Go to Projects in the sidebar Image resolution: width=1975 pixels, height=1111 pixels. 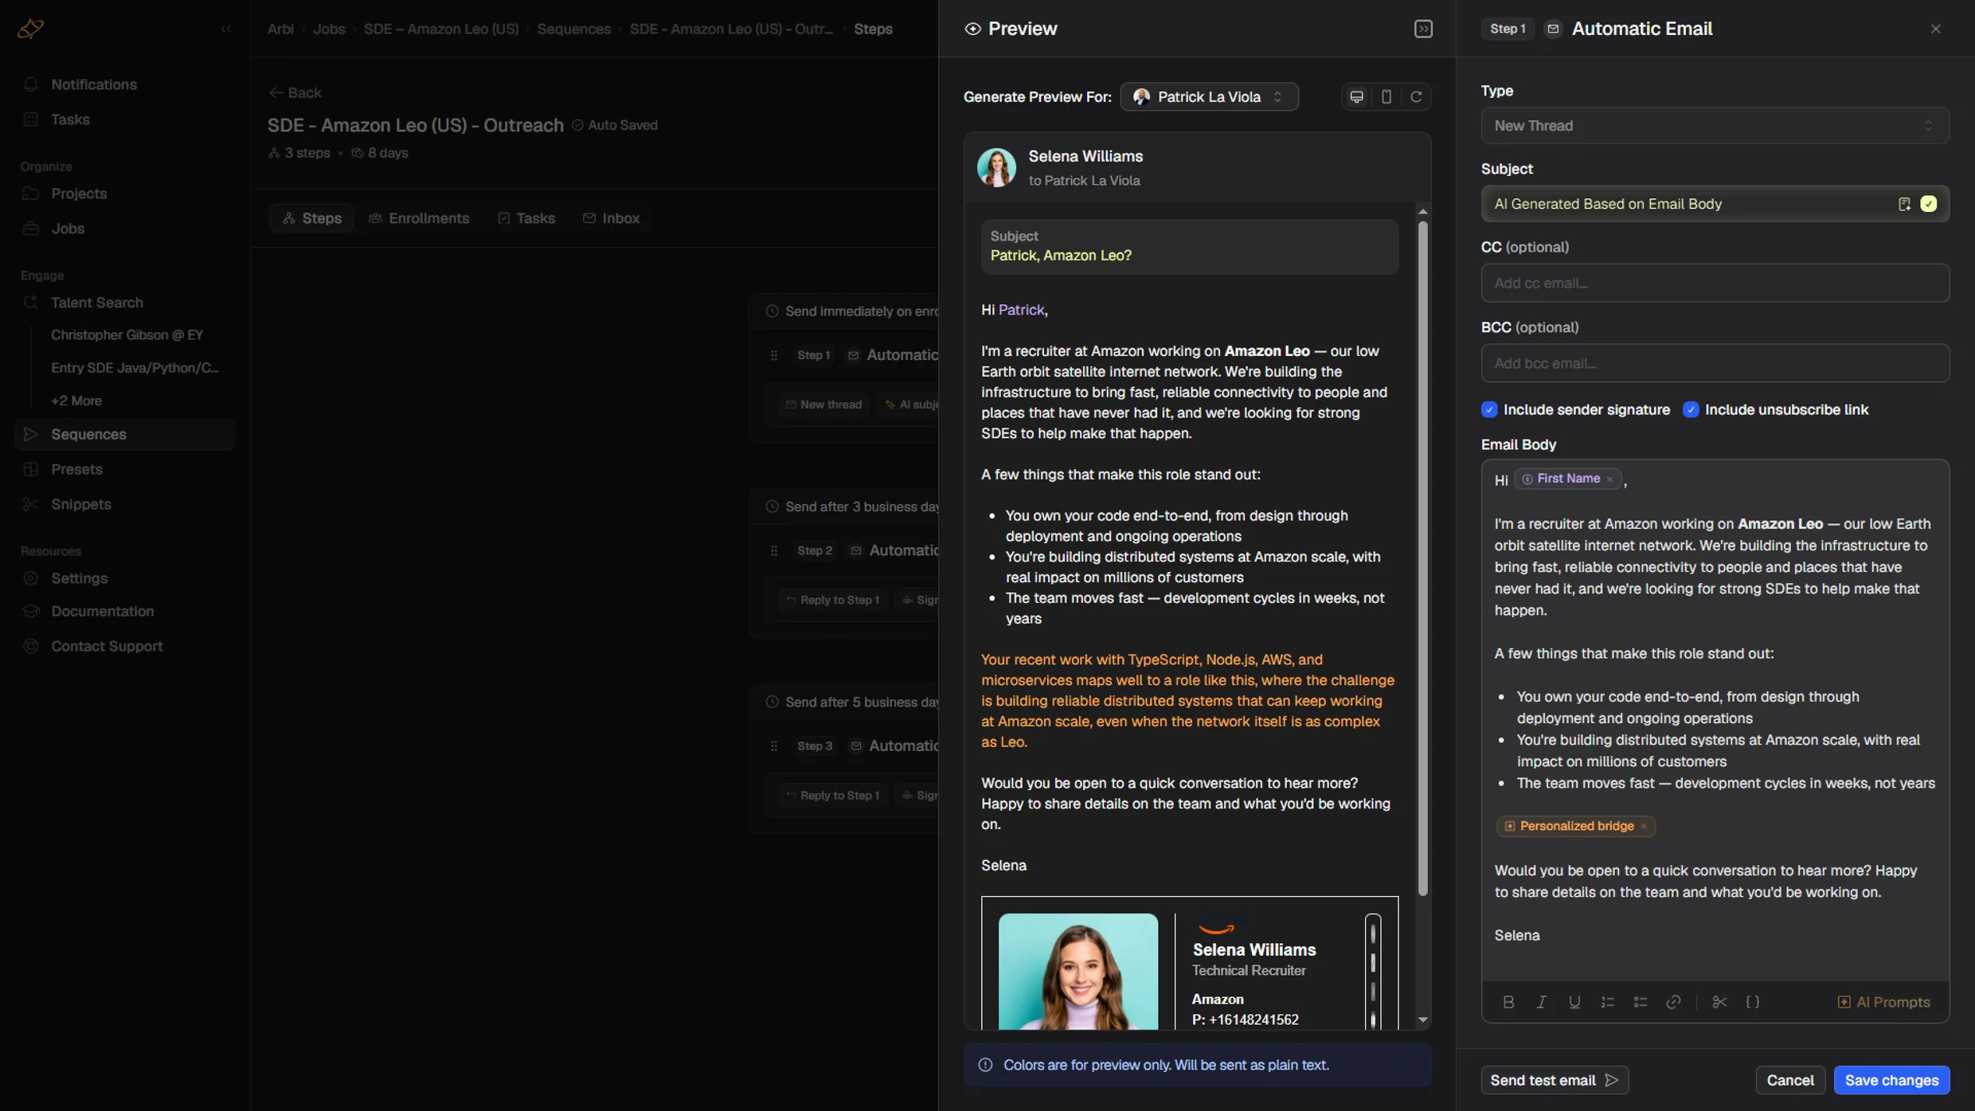pyautogui.click(x=124, y=194)
